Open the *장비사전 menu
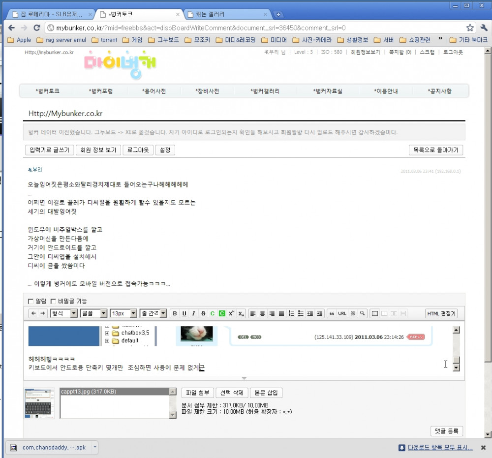The height and width of the screenshot is (458, 492). click(207, 91)
